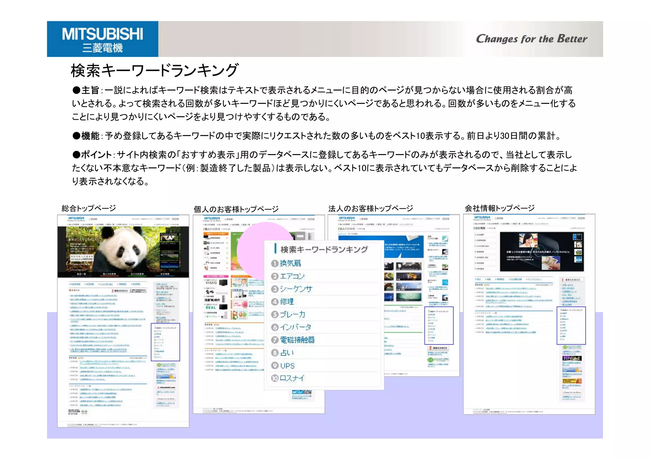Click the rank 3 number badge beside シーケンサ

tap(275, 289)
